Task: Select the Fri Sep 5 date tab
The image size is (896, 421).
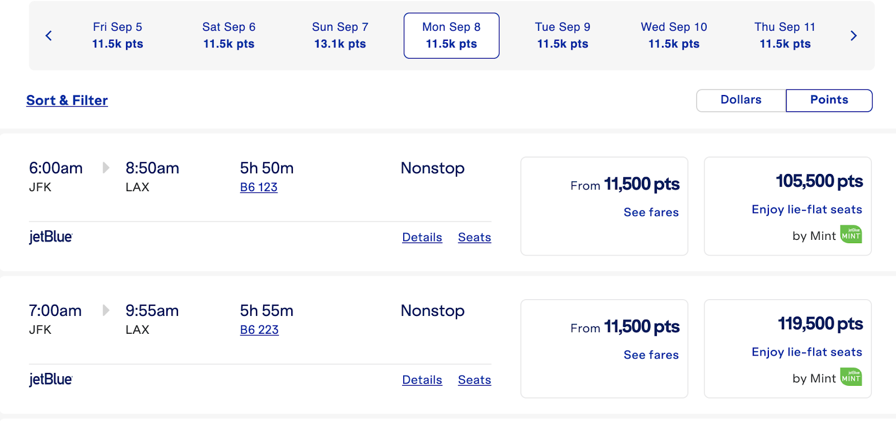Action: (118, 35)
